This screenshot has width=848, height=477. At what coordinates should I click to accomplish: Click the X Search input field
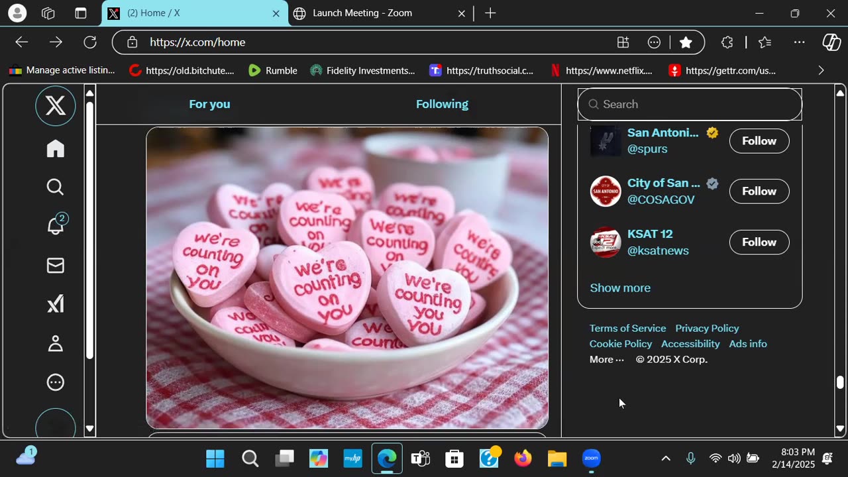click(x=690, y=104)
